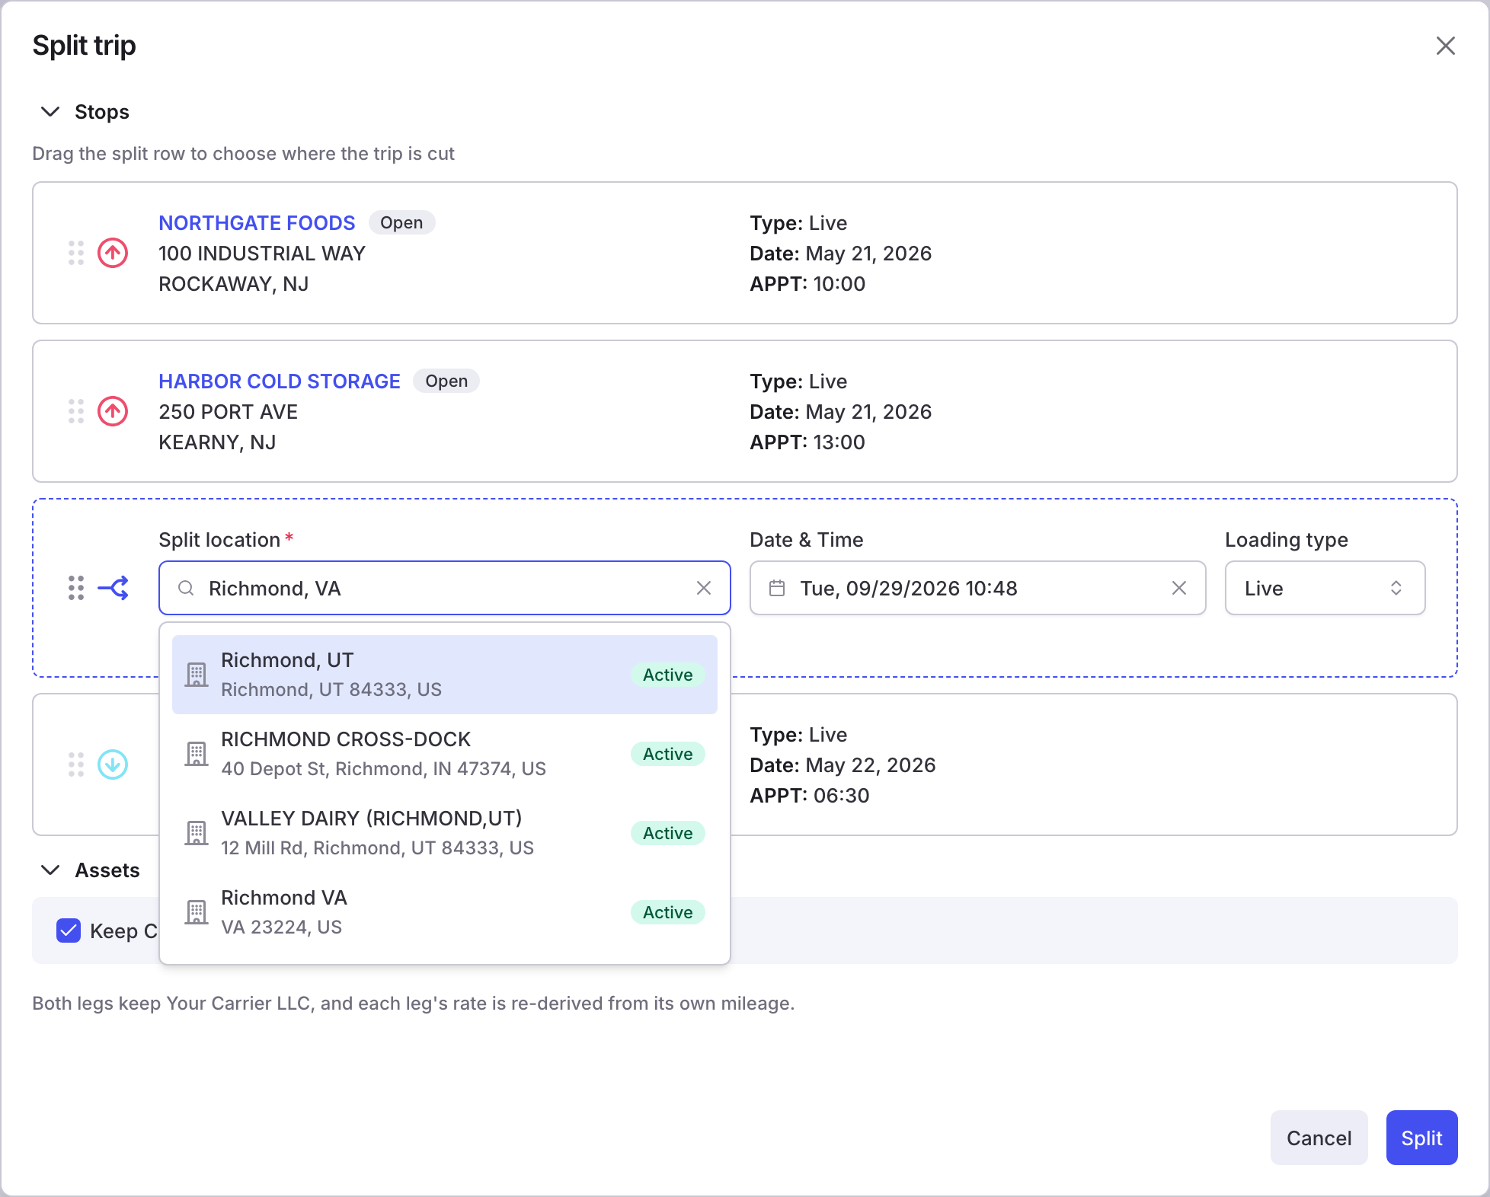
Task: Select VALLEY DAIRY (RICHMOND,UT) option
Action: coord(445,833)
